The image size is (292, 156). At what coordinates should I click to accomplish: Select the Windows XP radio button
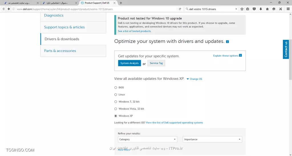tap(116, 116)
